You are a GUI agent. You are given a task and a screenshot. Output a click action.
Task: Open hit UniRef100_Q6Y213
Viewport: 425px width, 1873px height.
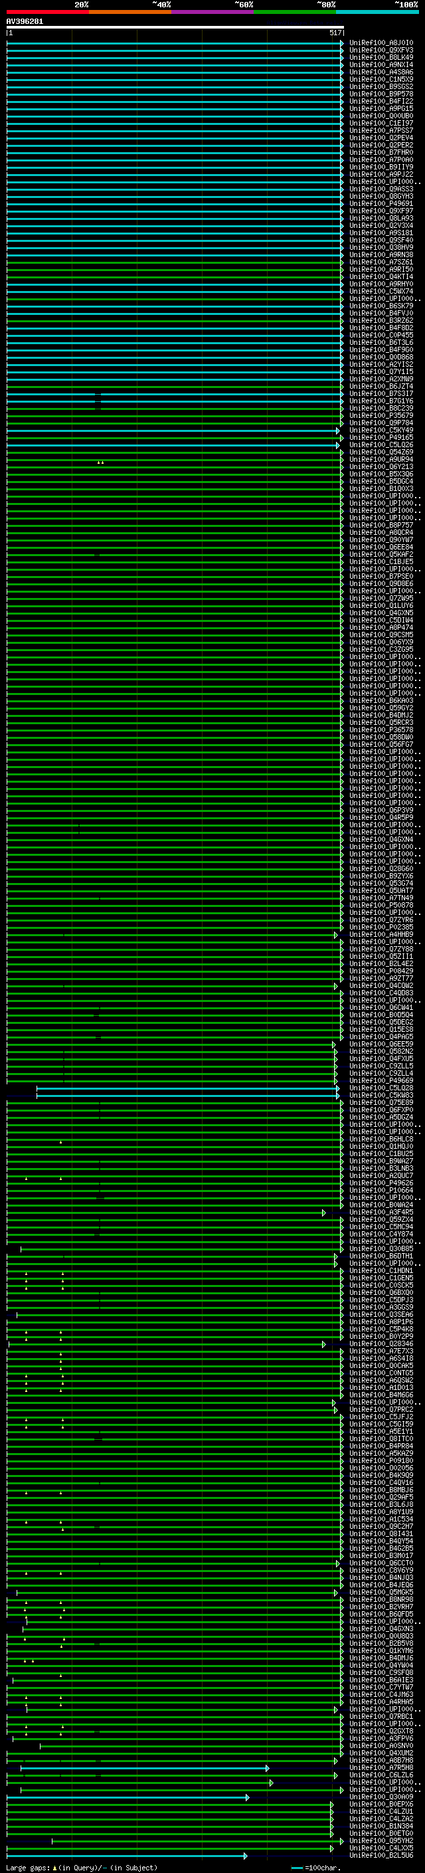(x=381, y=467)
